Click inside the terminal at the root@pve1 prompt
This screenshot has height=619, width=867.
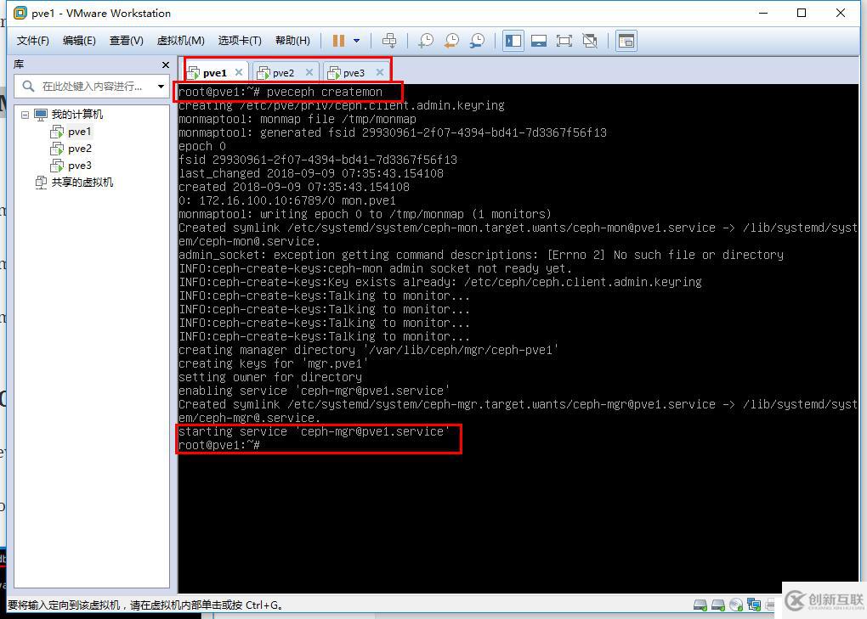tap(219, 445)
